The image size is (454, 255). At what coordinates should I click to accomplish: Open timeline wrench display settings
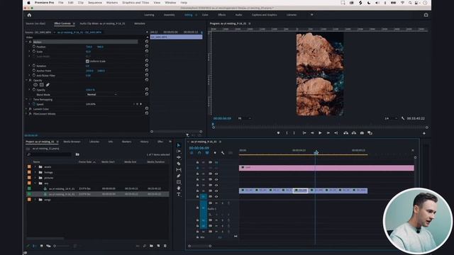pyautogui.click(x=223, y=153)
